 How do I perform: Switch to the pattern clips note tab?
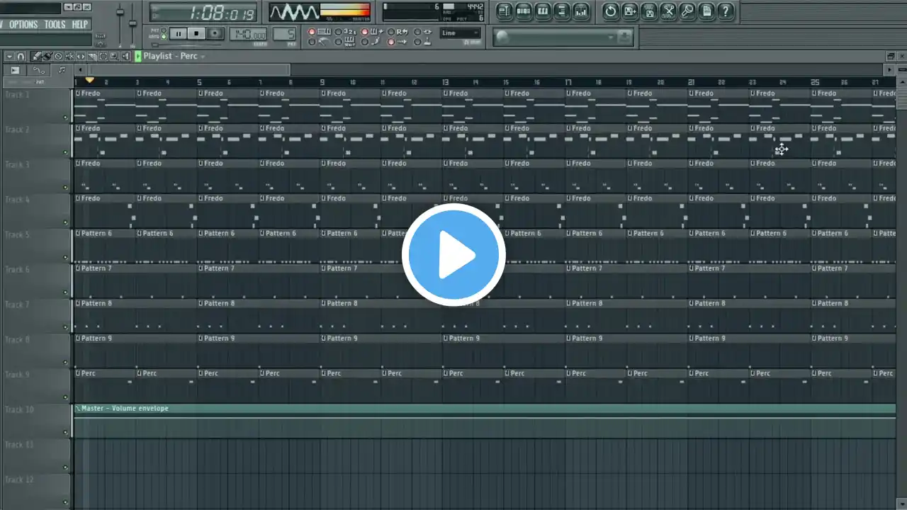click(x=62, y=70)
